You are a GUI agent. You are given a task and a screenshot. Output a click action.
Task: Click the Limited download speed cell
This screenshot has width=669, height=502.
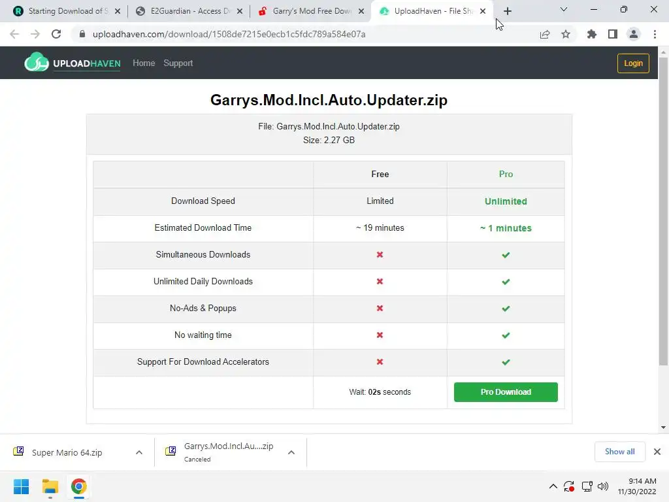[x=380, y=201]
